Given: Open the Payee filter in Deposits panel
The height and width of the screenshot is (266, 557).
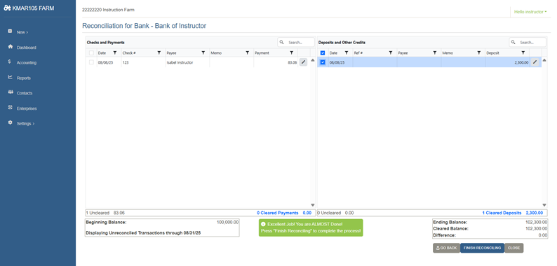Looking at the screenshot, I should pos(434,52).
